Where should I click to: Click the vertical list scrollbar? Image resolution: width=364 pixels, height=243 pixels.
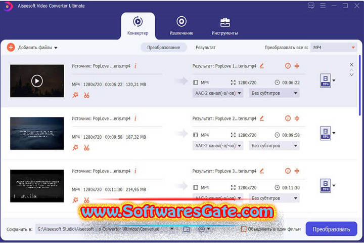tap(360, 85)
